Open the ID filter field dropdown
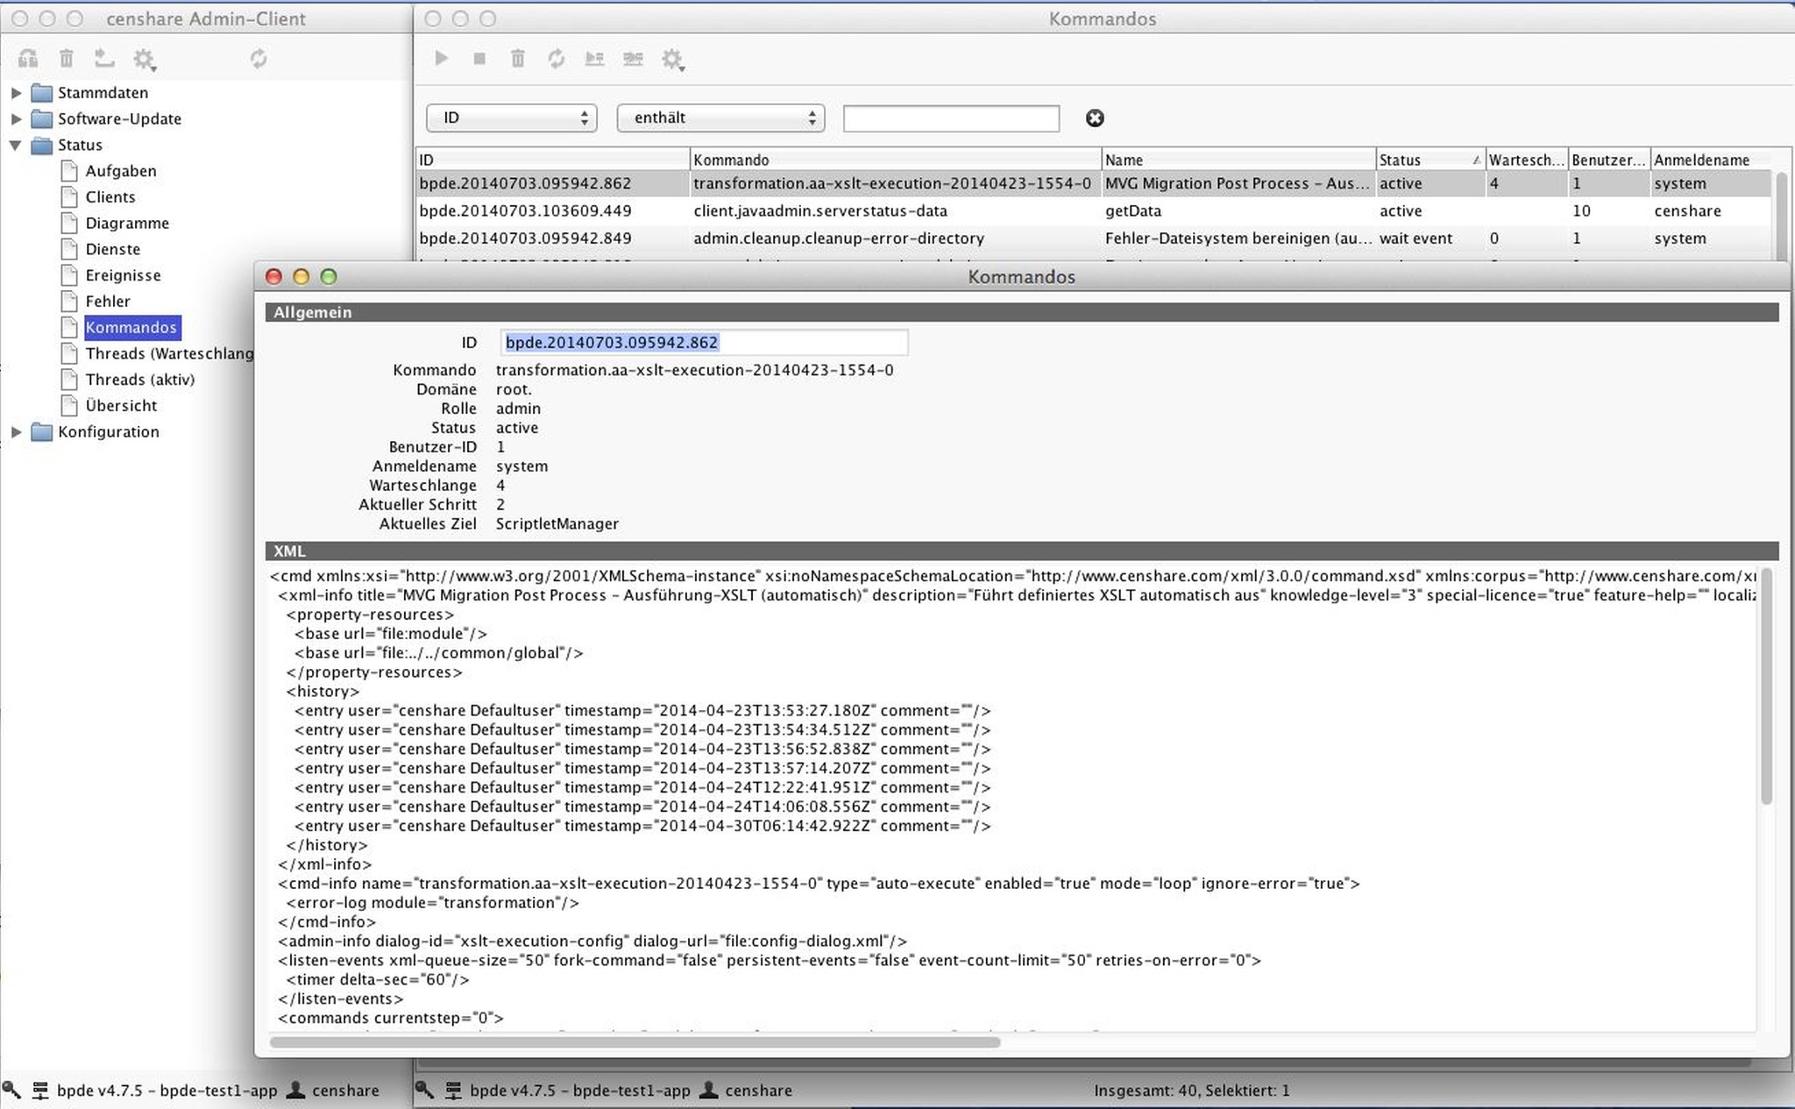1795x1109 pixels. (511, 117)
